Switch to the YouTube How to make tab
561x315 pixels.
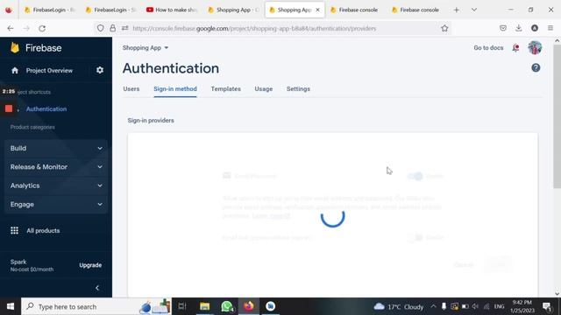pyautogui.click(x=172, y=10)
